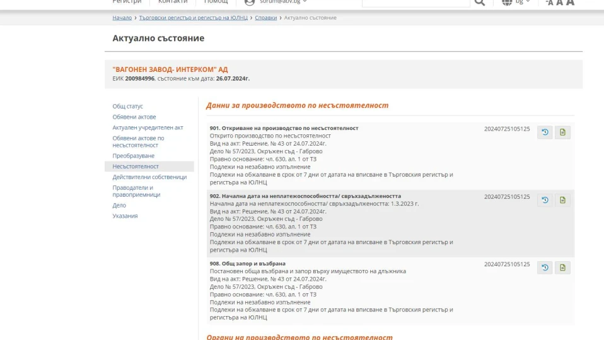Select the medium font size A
Viewport: 604px width, 340px height.
[x=560, y=3]
